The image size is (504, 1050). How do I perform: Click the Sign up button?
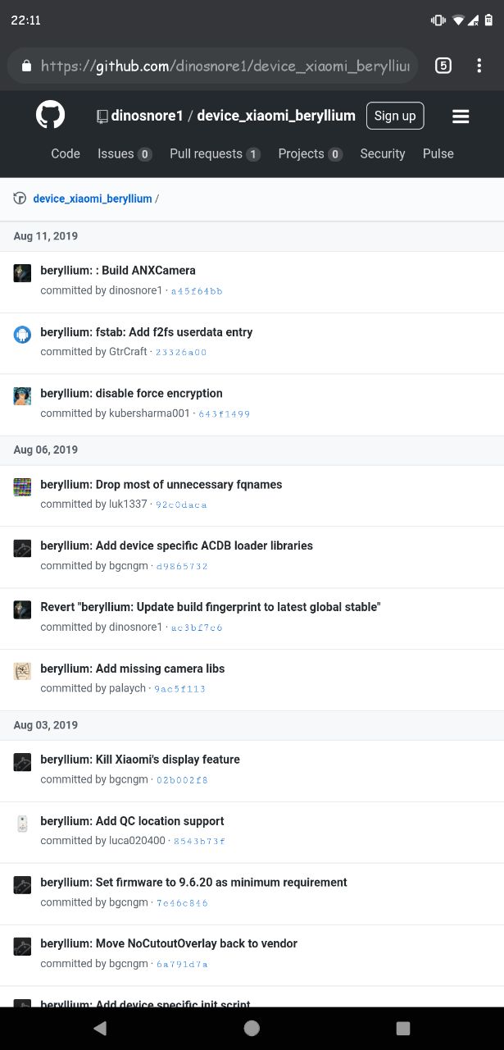tap(395, 116)
